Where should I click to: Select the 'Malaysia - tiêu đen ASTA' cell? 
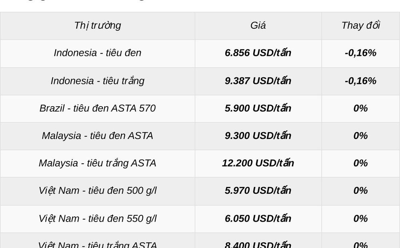[x=98, y=136]
